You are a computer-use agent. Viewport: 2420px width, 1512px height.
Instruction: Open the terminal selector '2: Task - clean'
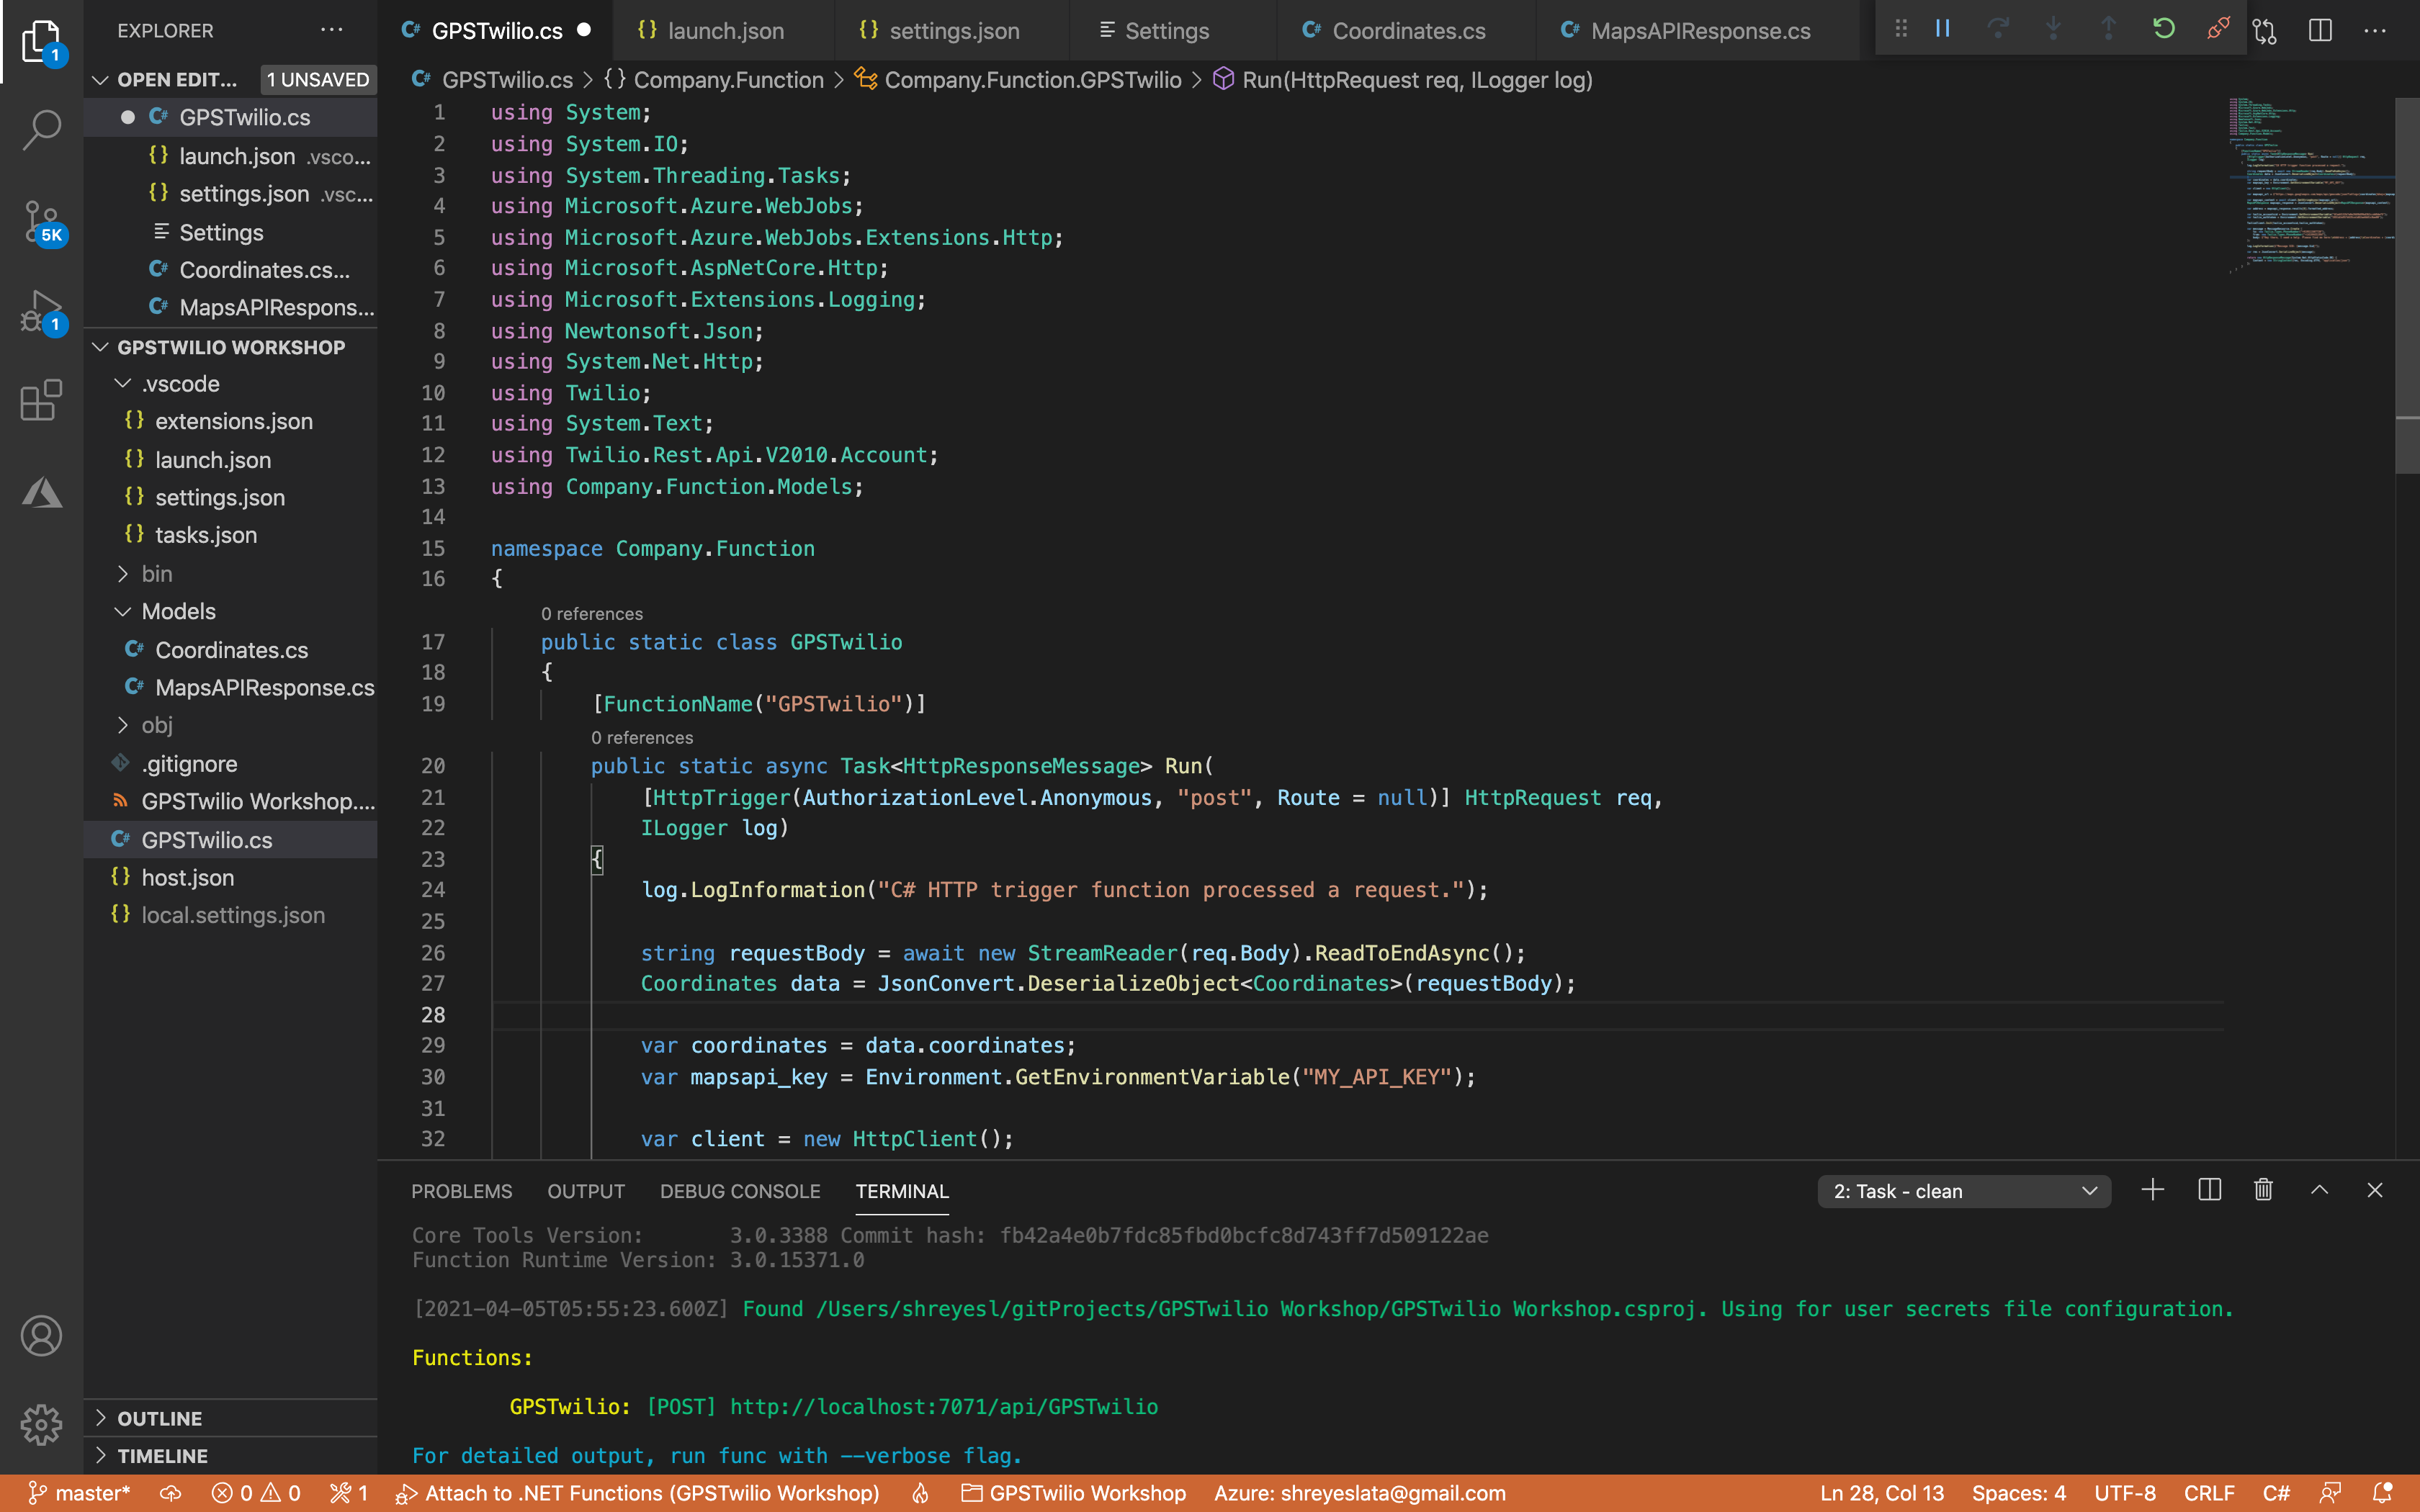tap(1963, 1191)
